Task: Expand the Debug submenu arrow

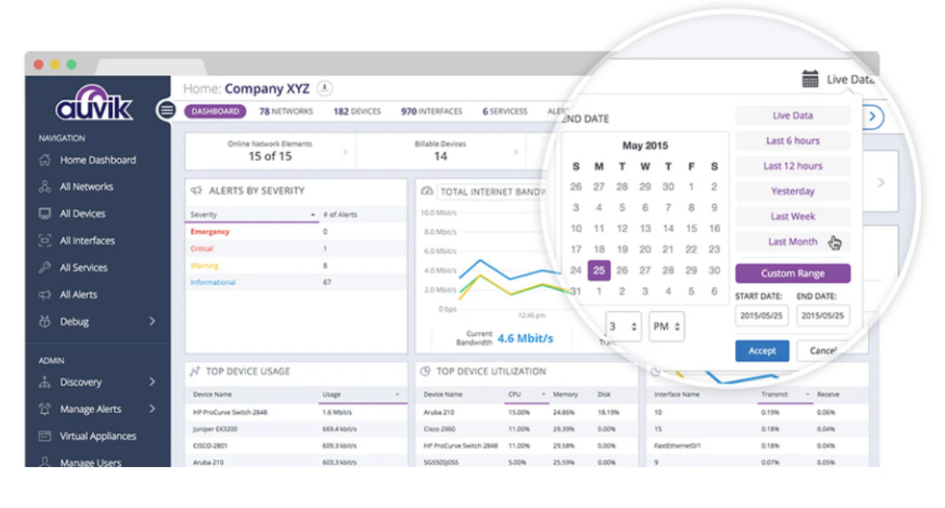Action: coord(152,322)
